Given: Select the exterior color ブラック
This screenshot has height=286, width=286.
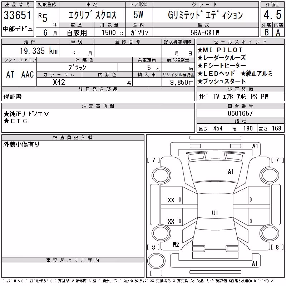Looking at the screenshot, I should (x=77, y=68).
